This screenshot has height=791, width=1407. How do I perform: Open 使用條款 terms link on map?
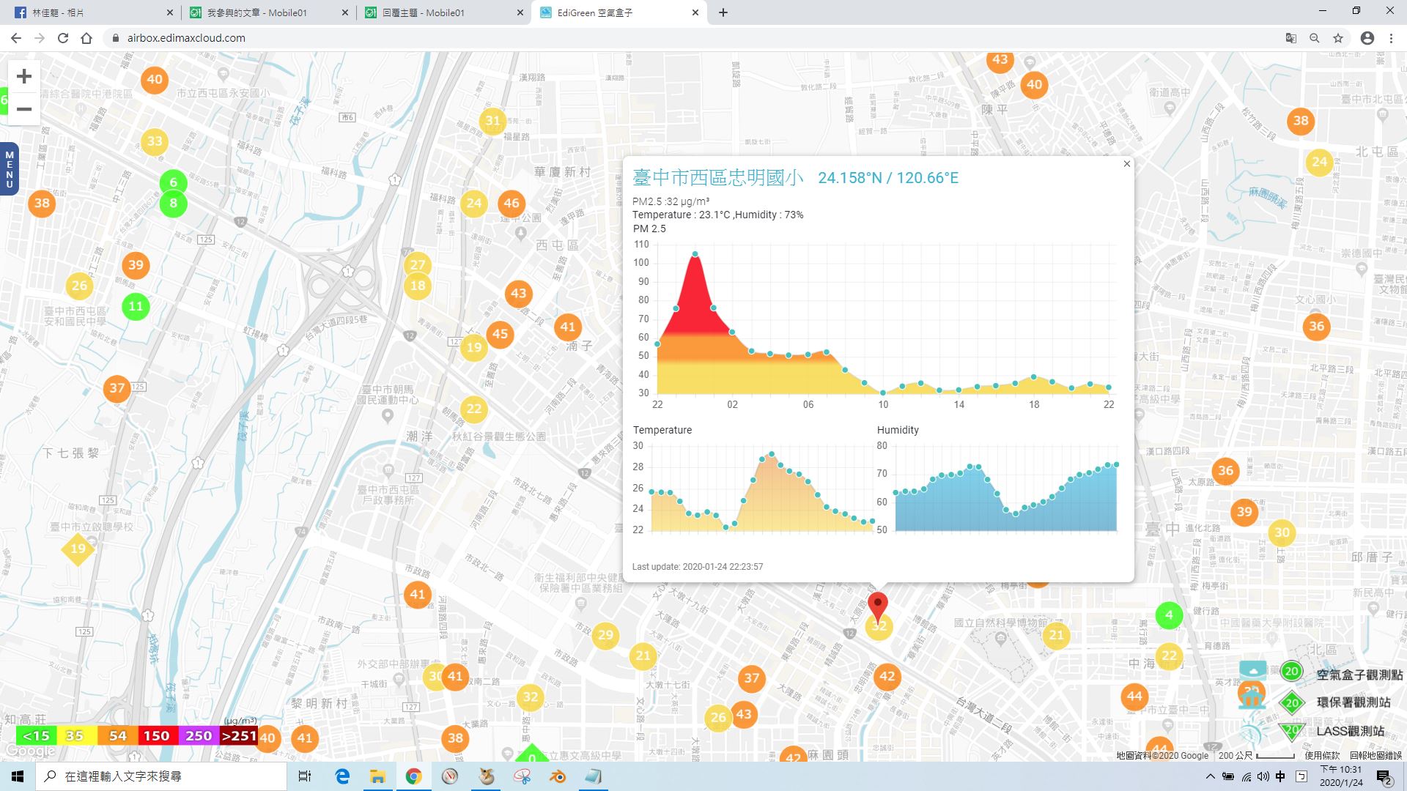1322,755
